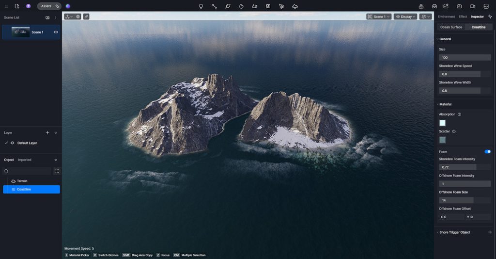
Task: Open the Absorption color swatch
Action: pyautogui.click(x=442, y=123)
